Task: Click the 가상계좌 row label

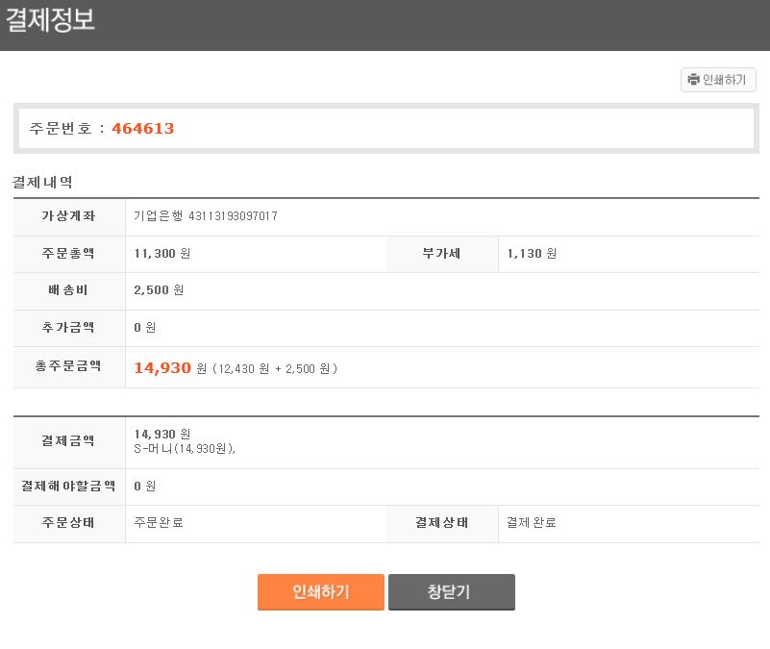Action: (x=68, y=216)
